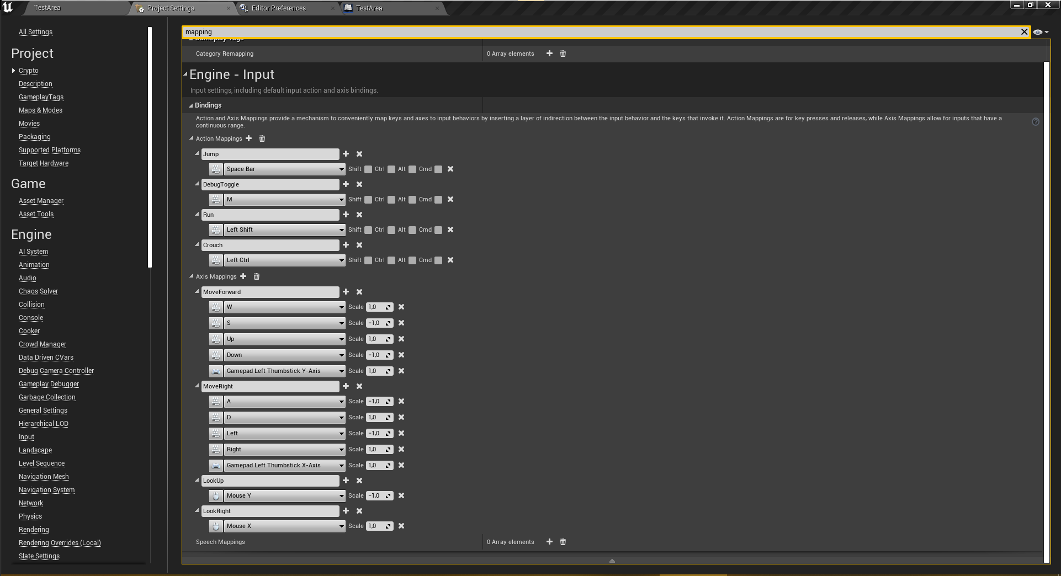Click gamepad icon beside Thumbstick Y-Axis
Screen dimensions: 1061x576
coord(216,371)
